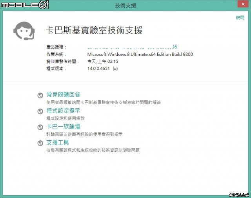This screenshot has height=198, width=251.
Task: Select the database time 今天, 上午 02:15
Action: 103,61
